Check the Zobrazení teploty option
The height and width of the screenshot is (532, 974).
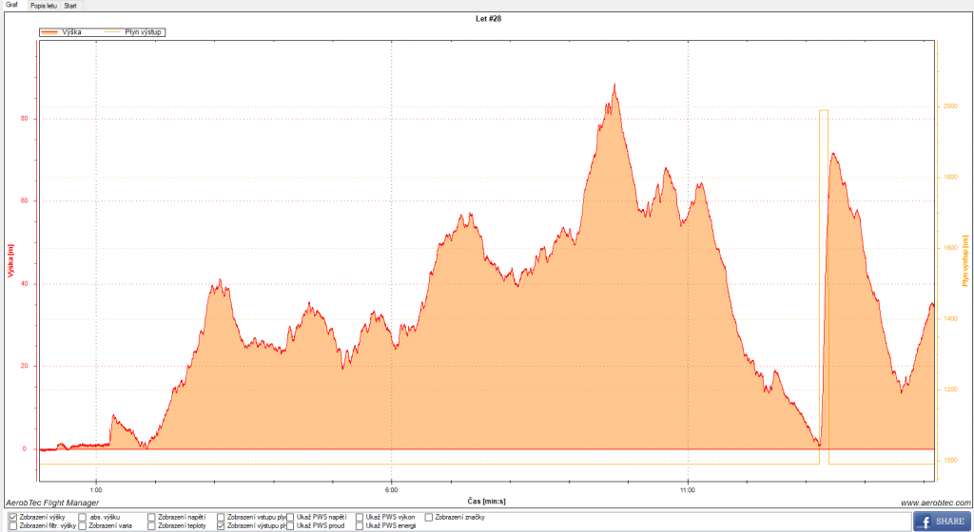[152, 525]
